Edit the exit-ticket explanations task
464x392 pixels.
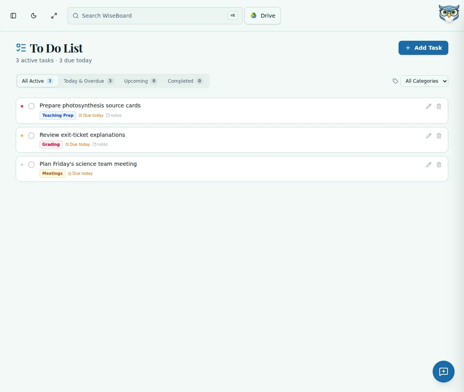pos(428,136)
